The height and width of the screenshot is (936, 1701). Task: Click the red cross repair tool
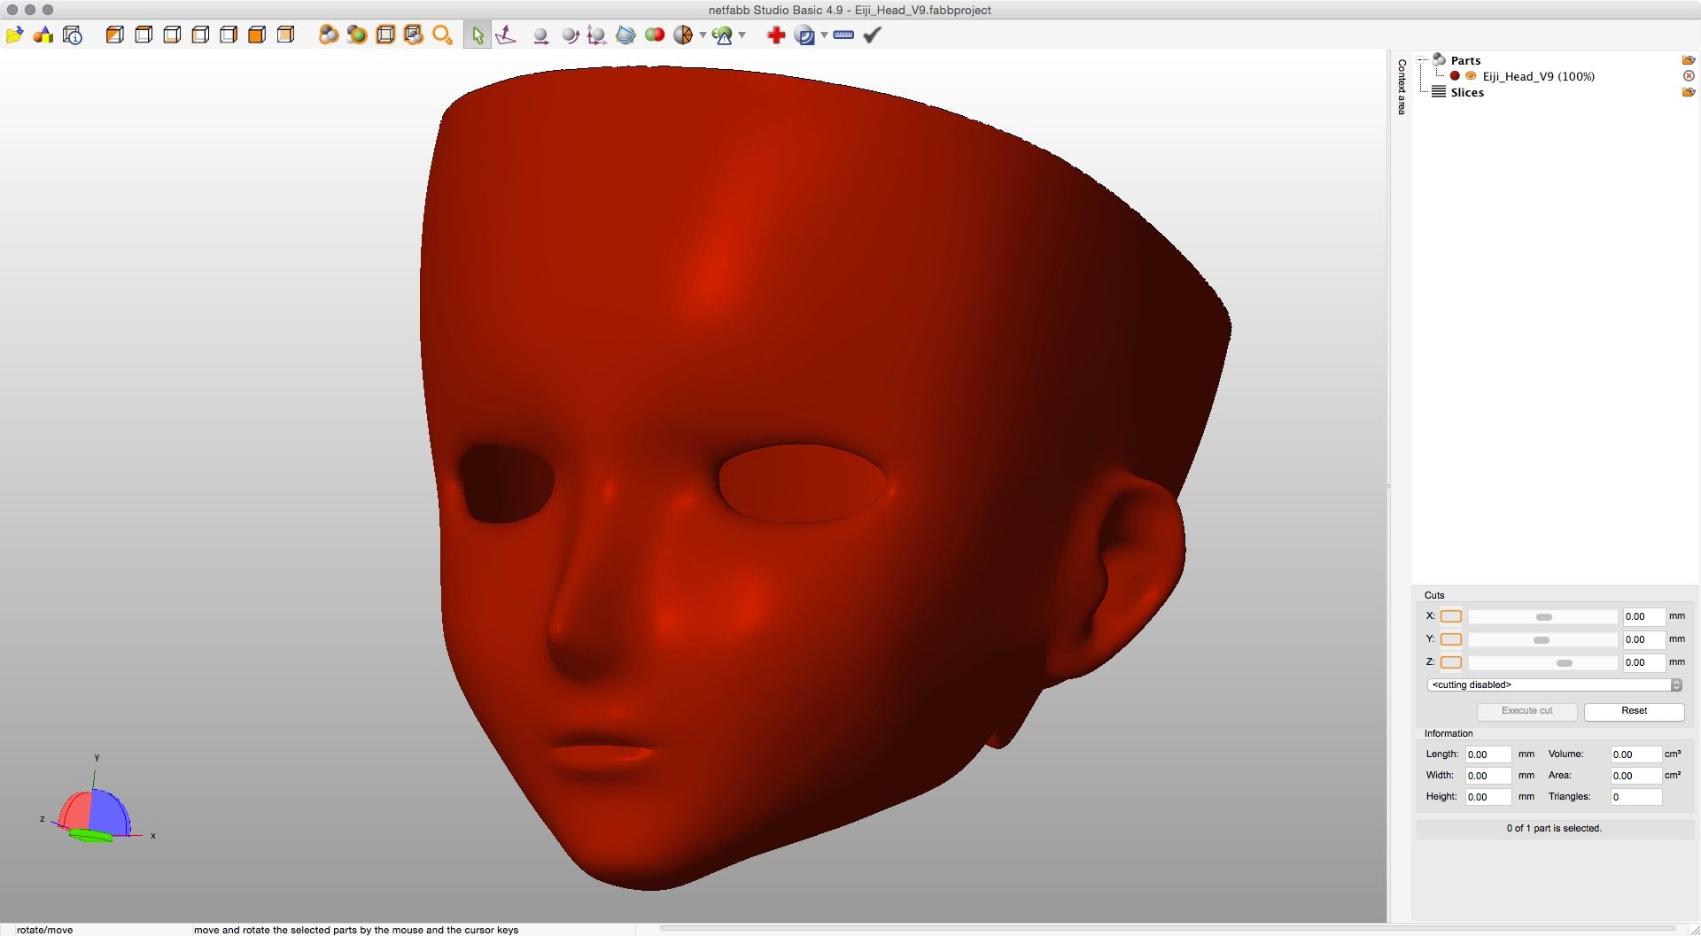pos(776,35)
